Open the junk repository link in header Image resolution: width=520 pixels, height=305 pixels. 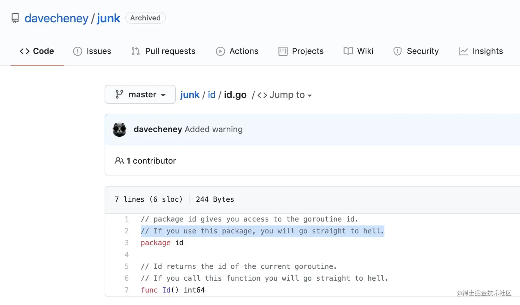pyautogui.click(x=108, y=18)
